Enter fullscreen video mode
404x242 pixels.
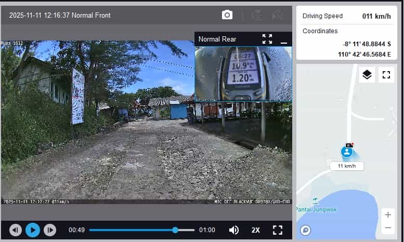click(x=278, y=230)
